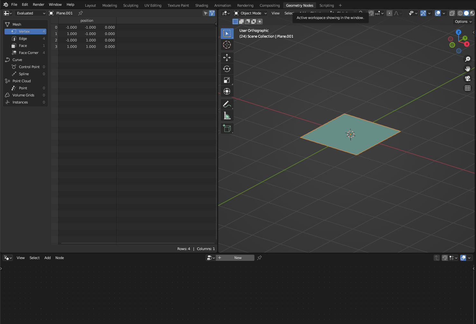
Task: Open 3D viewport editor type dropdown
Action: click(x=226, y=13)
